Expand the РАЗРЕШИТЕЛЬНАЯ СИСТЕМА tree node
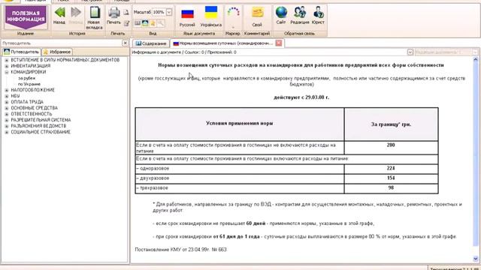Viewport: 481px width, 270px height. coord(7,120)
